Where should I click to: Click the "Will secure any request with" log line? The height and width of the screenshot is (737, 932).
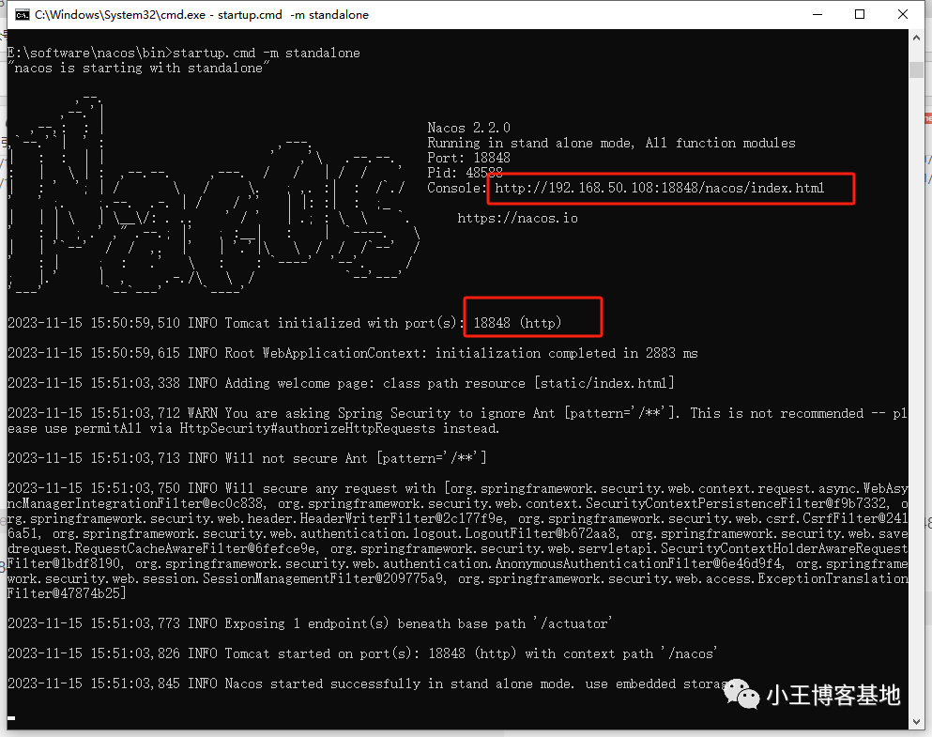click(458, 541)
